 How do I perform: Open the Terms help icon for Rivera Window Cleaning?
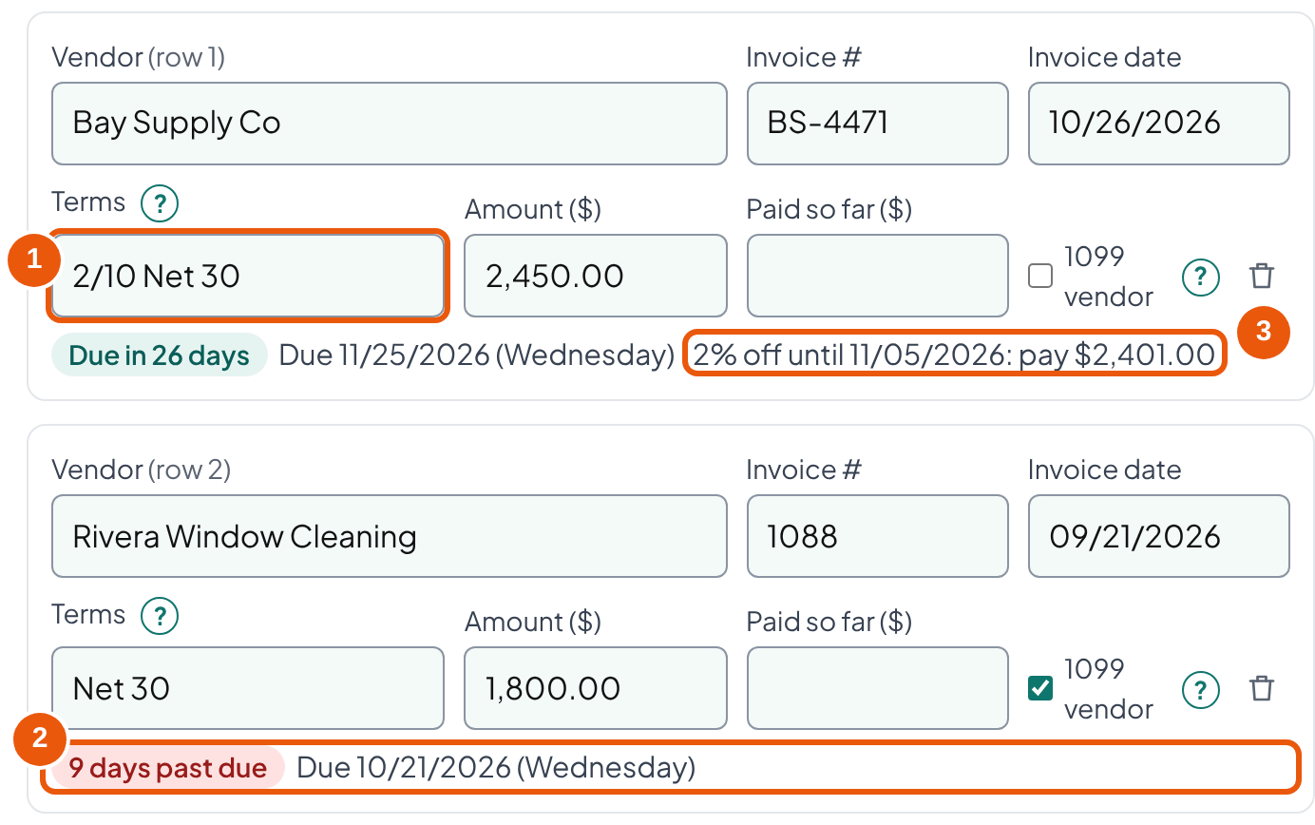(x=160, y=616)
